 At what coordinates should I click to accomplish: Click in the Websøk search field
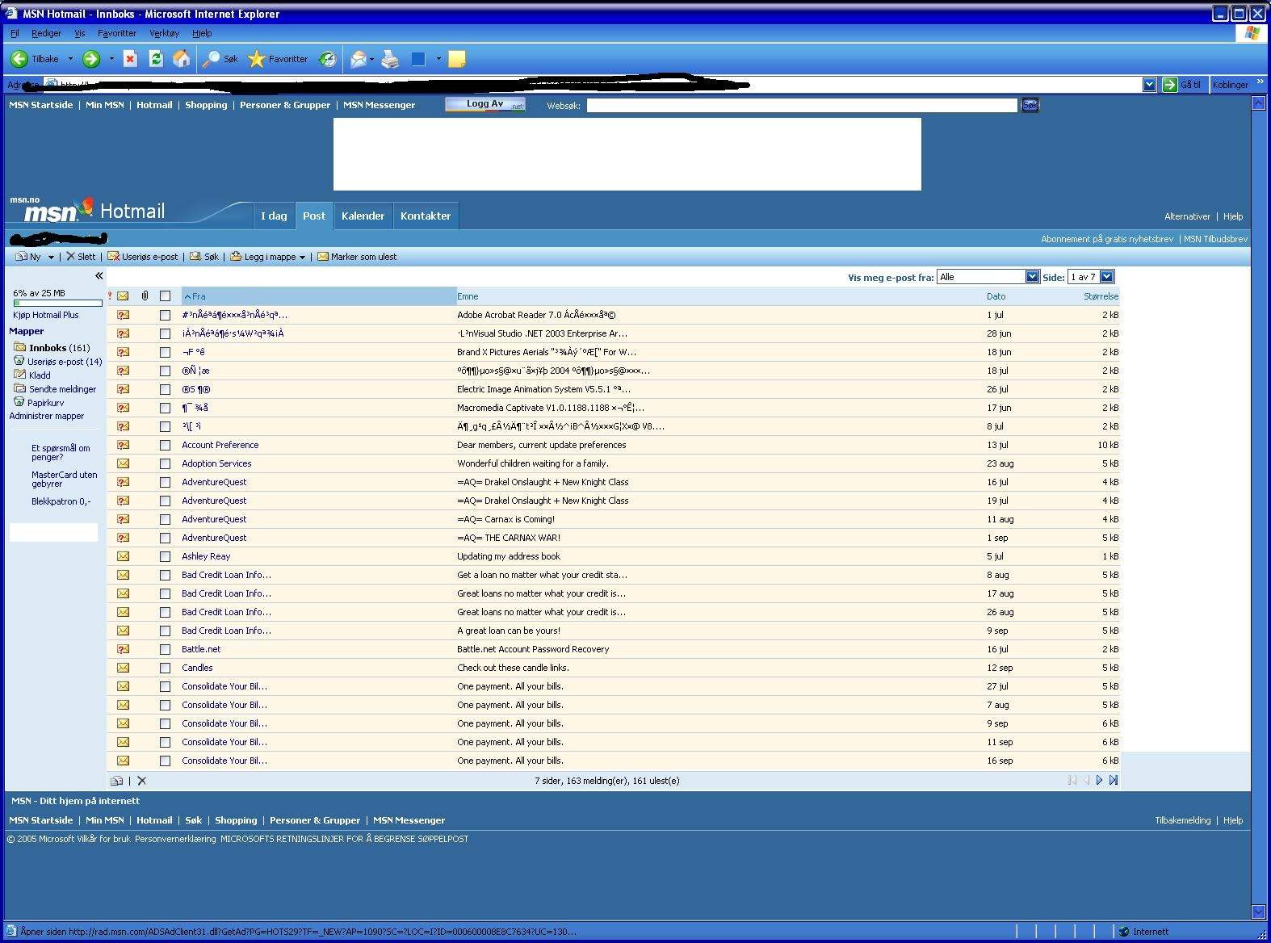click(x=802, y=105)
